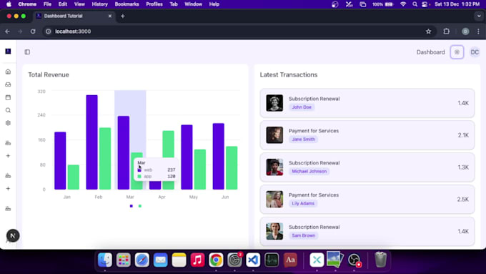
Task: Open OBS from the Dock
Action: coord(354,260)
